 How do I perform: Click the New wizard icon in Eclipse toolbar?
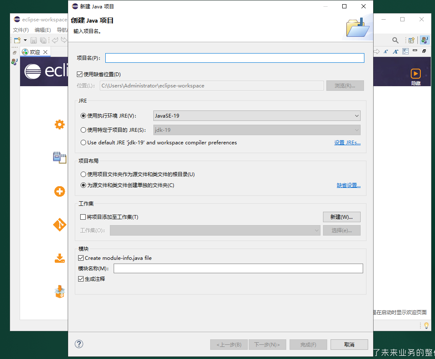click(17, 40)
